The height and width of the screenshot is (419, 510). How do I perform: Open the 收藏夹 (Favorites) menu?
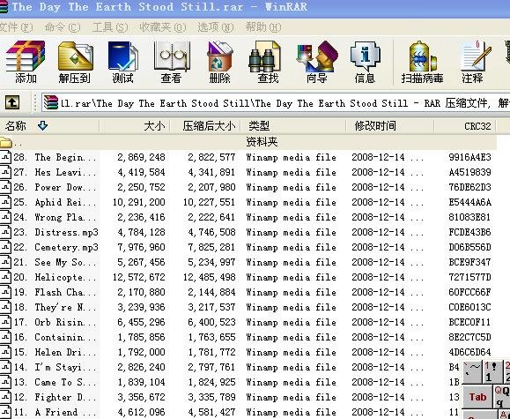click(163, 27)
